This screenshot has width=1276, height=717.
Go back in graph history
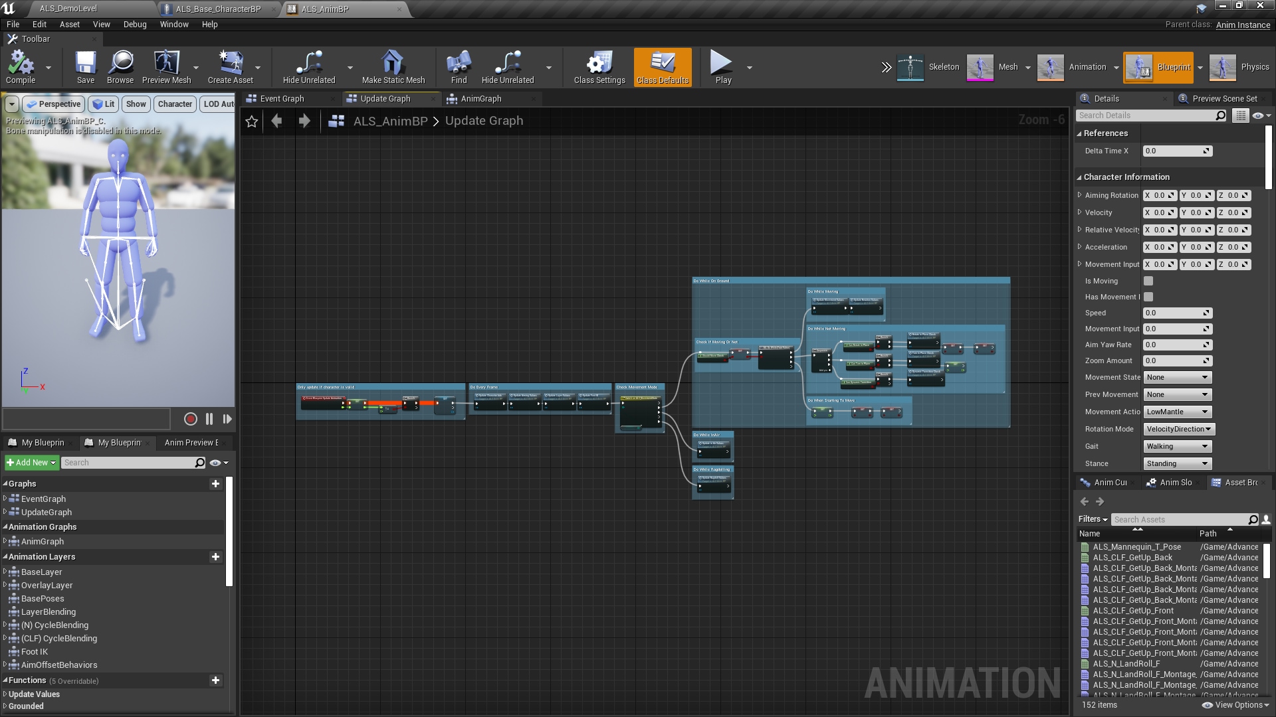click(277, 121)
